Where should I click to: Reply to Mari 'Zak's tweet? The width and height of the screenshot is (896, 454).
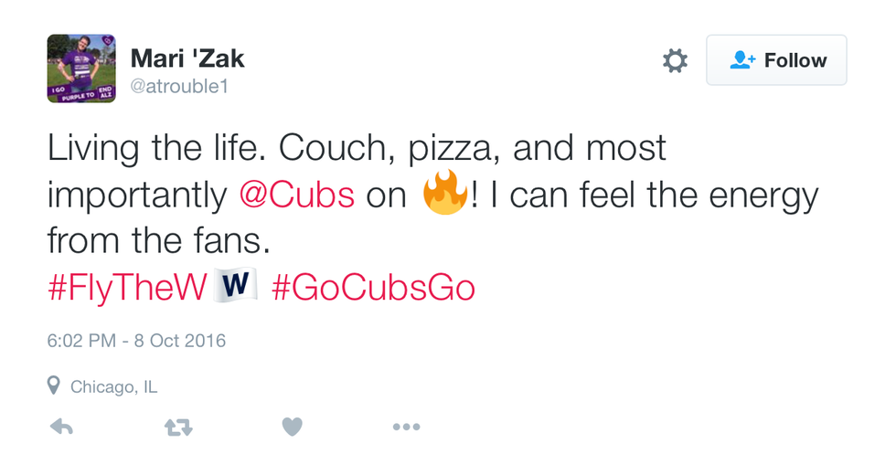60,427
